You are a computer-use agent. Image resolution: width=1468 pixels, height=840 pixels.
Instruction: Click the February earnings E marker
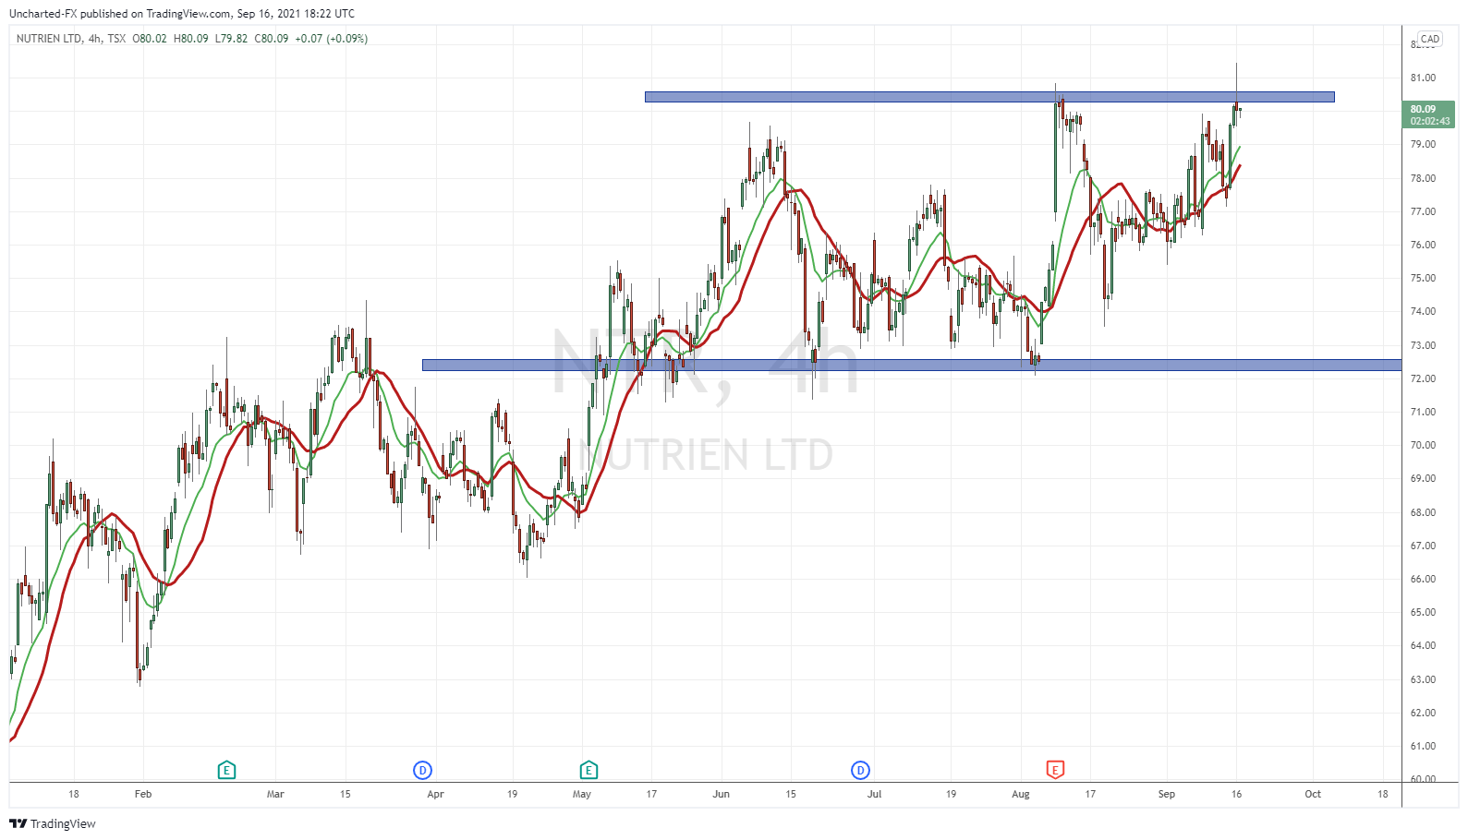point(226,770)
